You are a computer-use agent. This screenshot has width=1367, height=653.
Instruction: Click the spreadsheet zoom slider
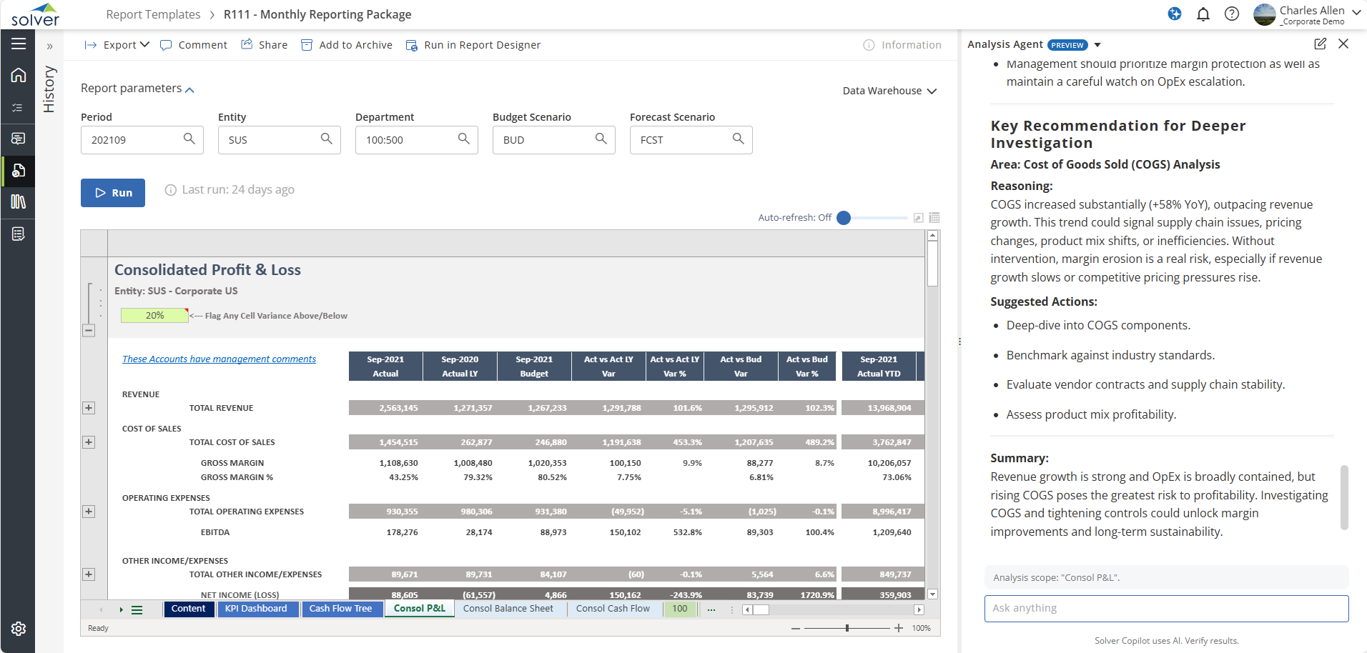coord(847,628)
